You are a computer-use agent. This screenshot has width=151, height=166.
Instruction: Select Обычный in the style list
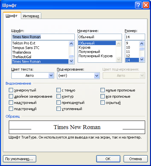(x=97, y=43)
